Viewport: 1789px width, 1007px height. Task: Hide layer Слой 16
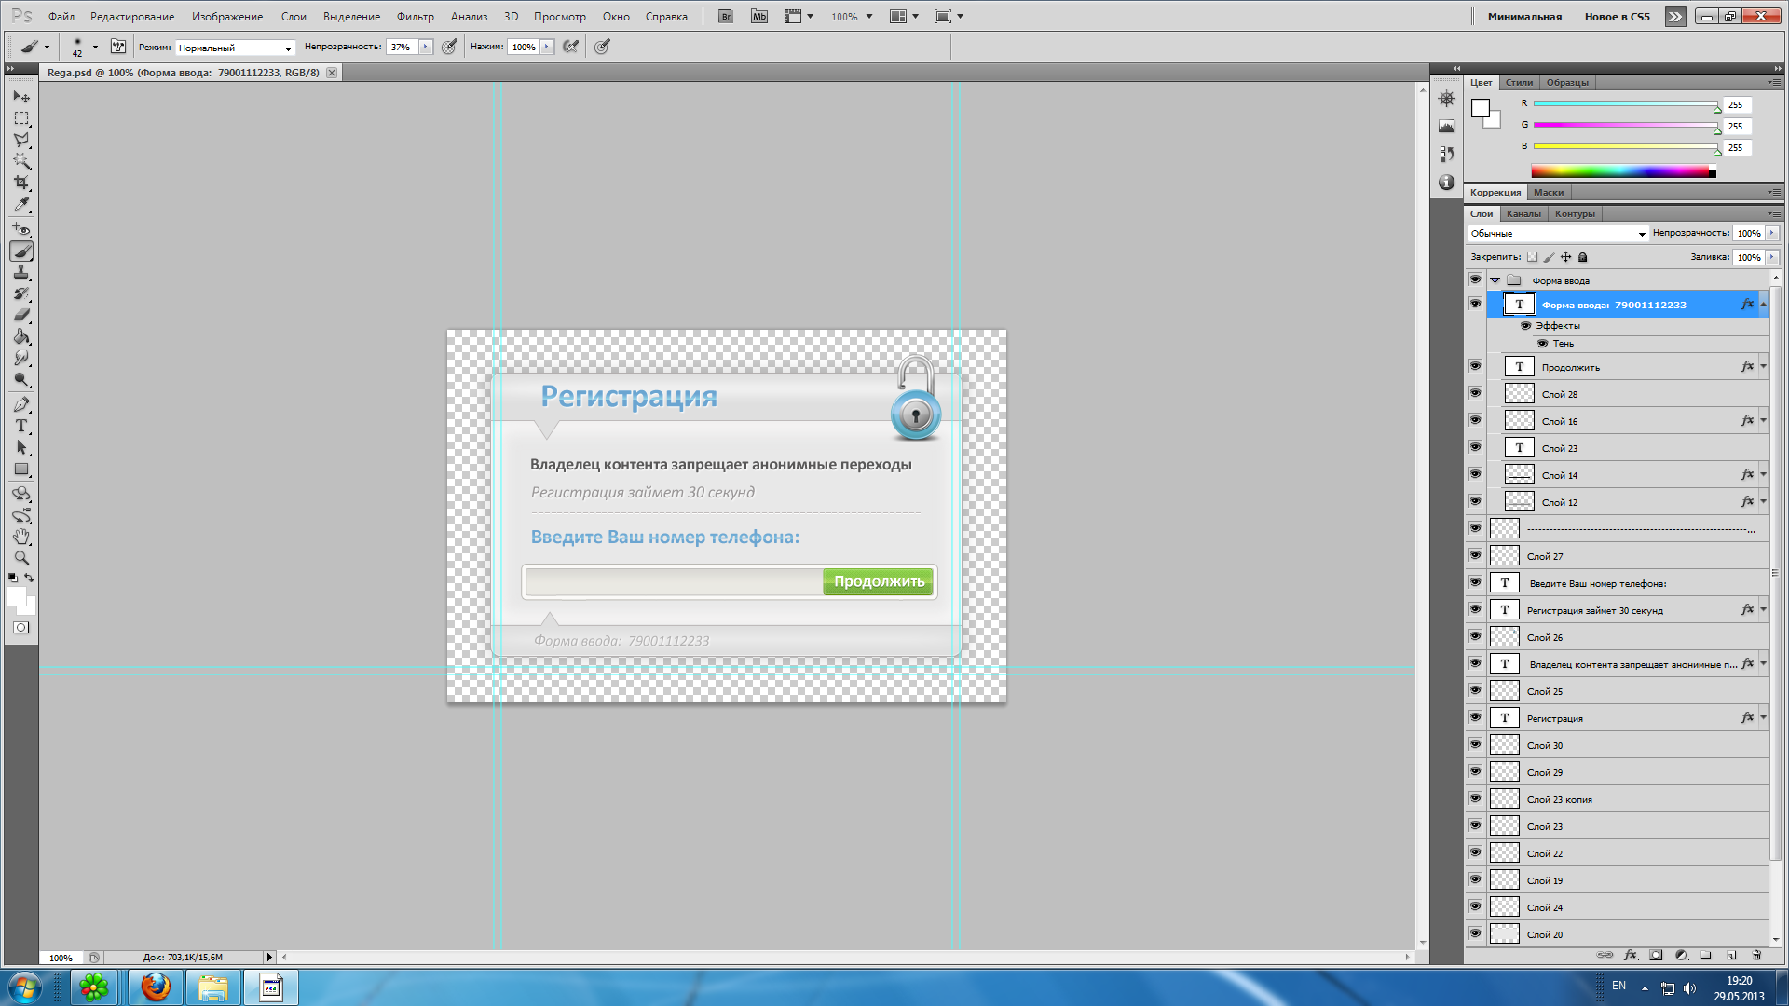click(1475, 420)
